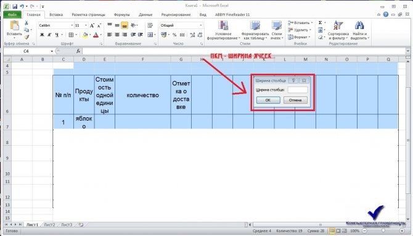Open the Общий number format dropdown
The width and height of the screenshot is (413, 236).
(201, 25)
